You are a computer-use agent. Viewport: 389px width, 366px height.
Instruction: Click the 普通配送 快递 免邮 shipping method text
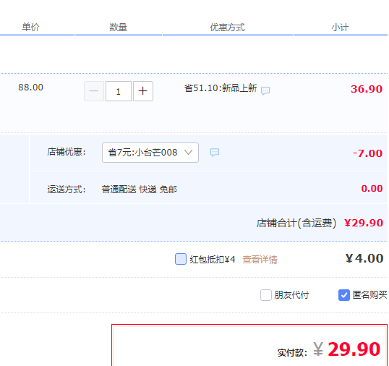(x=139, y=190)
